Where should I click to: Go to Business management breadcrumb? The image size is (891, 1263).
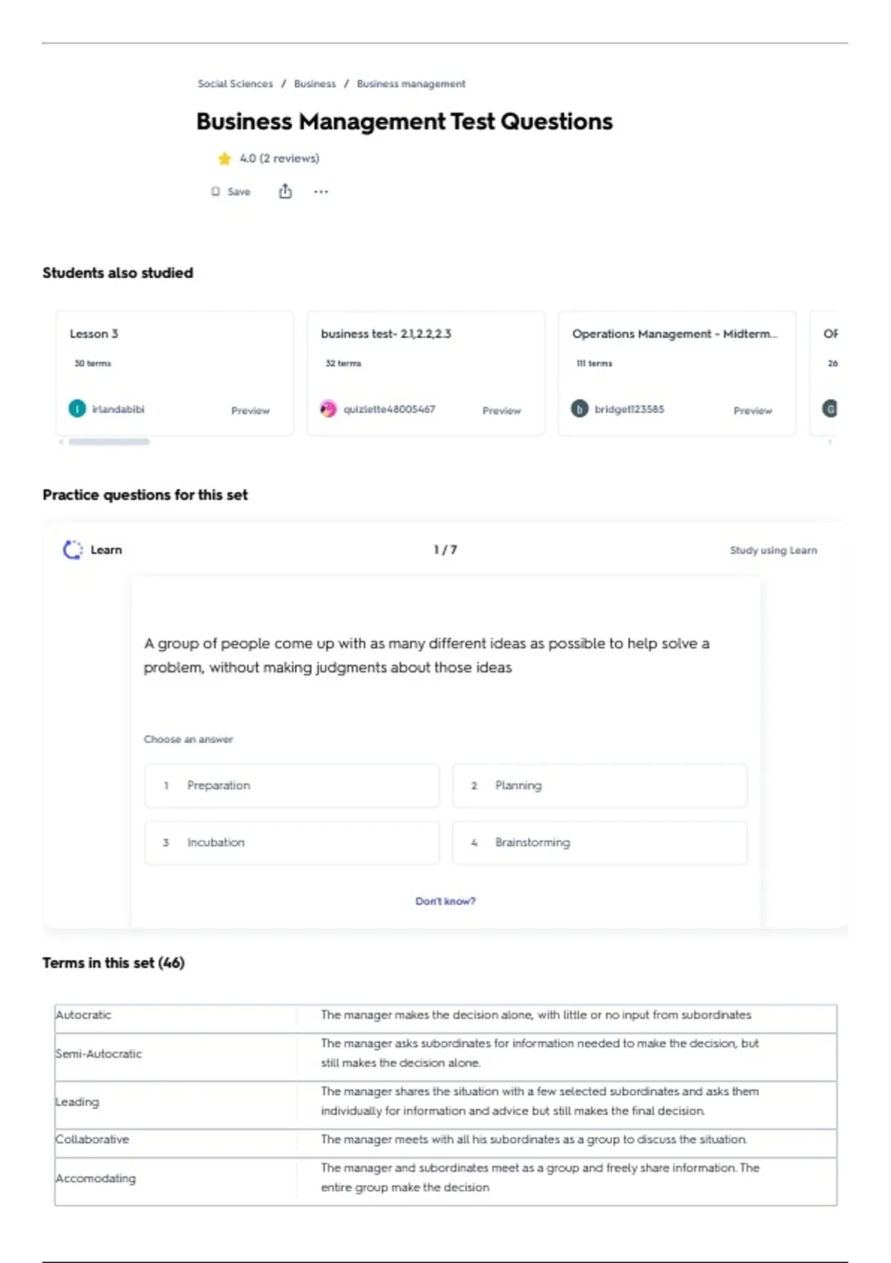(411, 84)
